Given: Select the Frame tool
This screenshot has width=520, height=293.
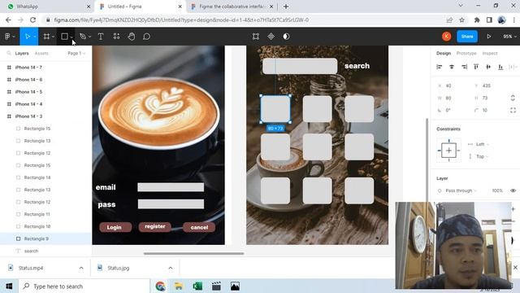Looking at the screenshot, I should (46, 37).
